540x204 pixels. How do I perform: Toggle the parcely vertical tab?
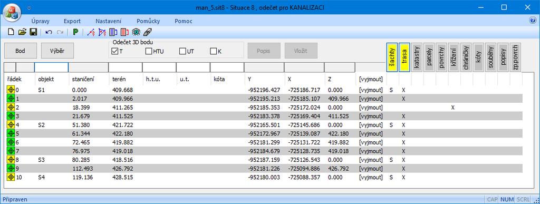429,57
